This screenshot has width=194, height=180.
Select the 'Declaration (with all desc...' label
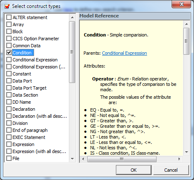click(39, 116)
